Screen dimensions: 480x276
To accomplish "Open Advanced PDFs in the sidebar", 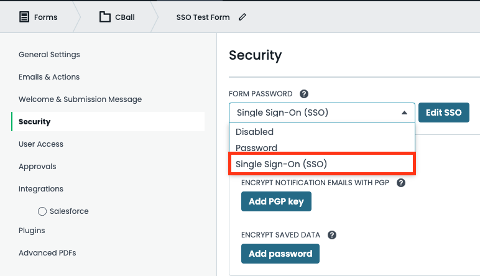I will pos(47,253).
